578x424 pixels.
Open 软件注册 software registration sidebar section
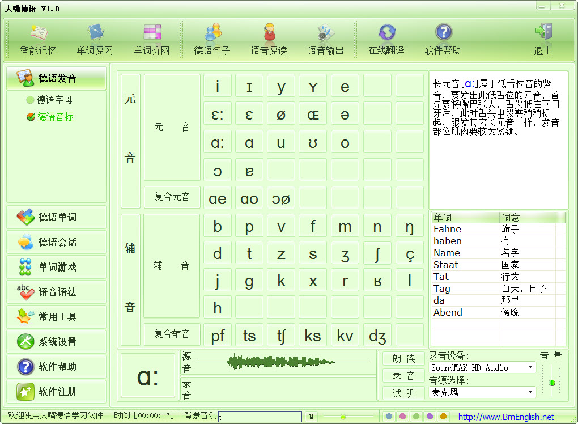(57, 392)
